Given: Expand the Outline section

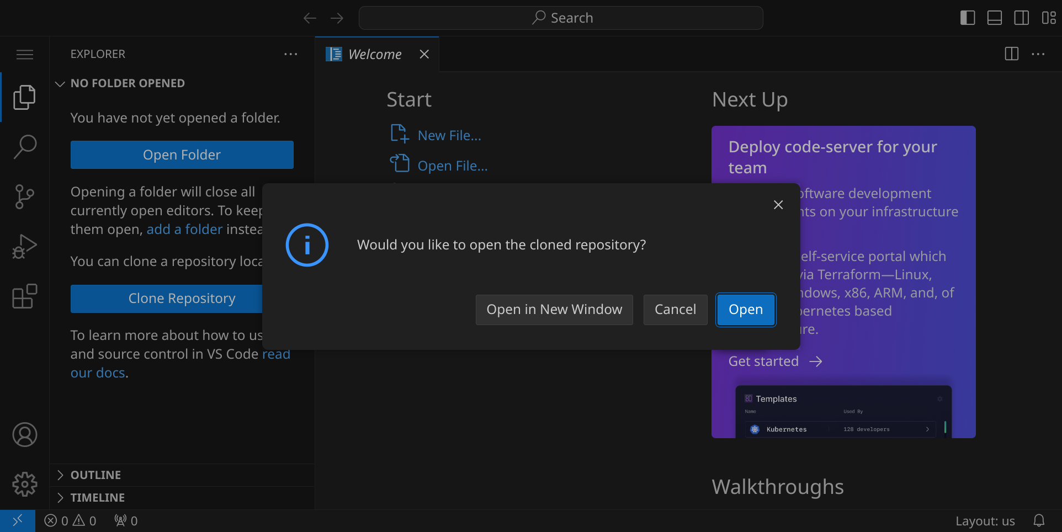Looking at the screenshot, I should pos(95,475).
